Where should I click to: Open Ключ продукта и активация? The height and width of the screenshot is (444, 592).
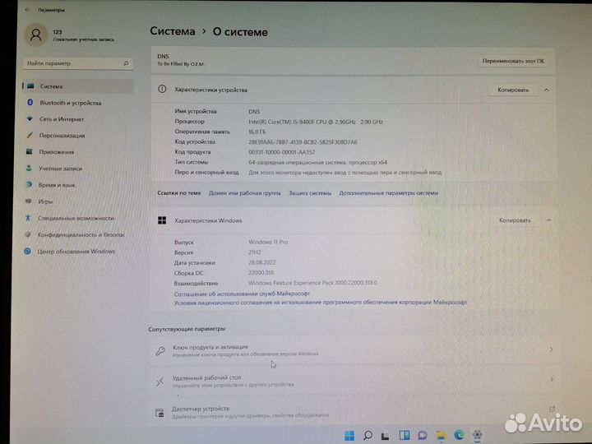tap(354, 350)
